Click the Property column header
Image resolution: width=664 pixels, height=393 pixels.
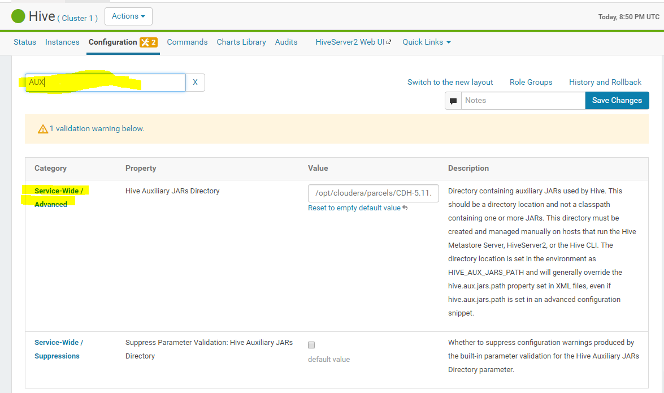coord(141,169)
